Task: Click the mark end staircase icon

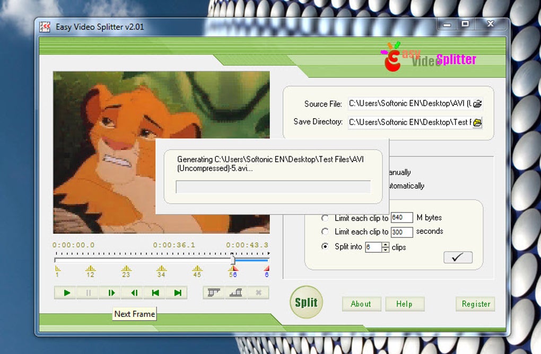Action: pos(236,293)
